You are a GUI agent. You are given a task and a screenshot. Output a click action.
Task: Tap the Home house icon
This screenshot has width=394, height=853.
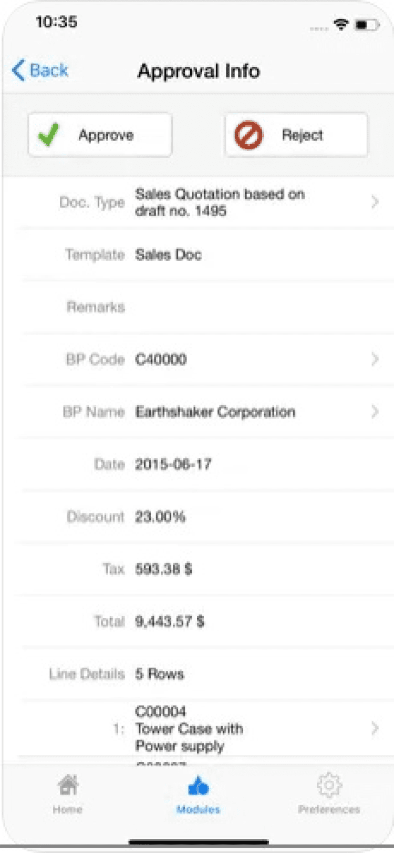click(68, 785)
